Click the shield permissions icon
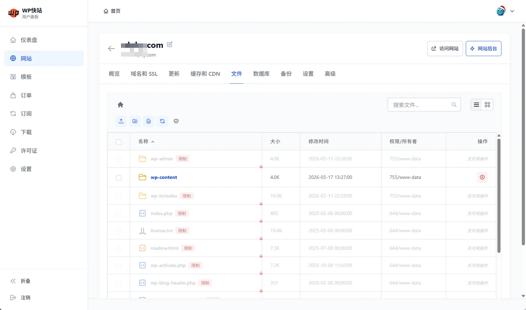526x310 pixels. (176, 121)
